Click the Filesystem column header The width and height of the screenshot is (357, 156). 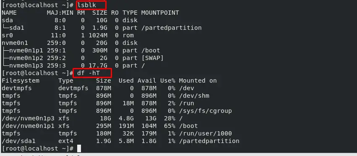pyautogui.click(x=21, y=81)
